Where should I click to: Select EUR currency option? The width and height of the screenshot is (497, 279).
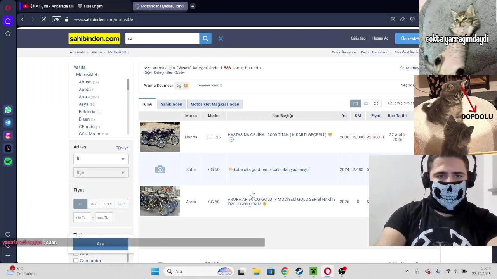108,204
